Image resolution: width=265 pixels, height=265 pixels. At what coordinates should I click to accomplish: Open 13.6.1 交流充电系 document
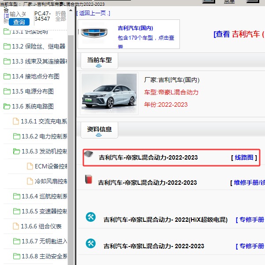44,121
